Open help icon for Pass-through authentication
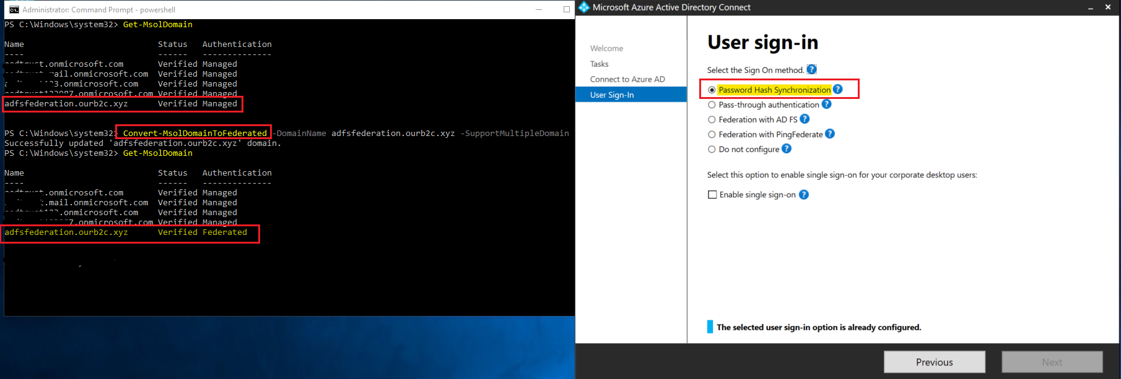Viewport: 1121px width, 379px height. pos(826,104)
